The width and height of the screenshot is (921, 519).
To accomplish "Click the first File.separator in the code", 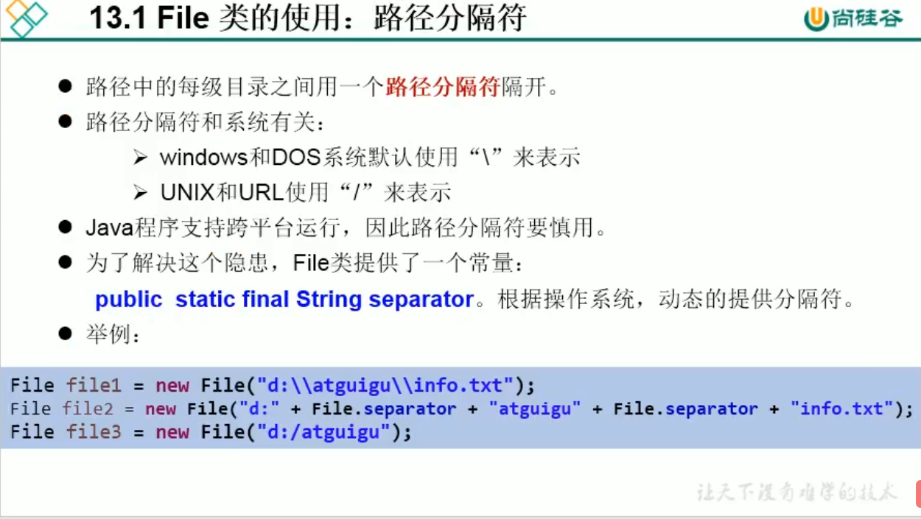I will [384, 409].
